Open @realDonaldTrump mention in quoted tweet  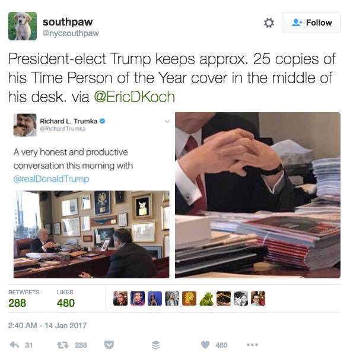click(x=51, y=179)
